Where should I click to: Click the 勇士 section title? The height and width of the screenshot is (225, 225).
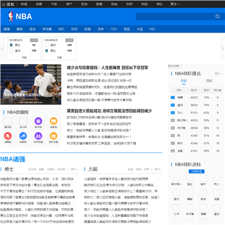pyautogui.click(x=9, y=169)
